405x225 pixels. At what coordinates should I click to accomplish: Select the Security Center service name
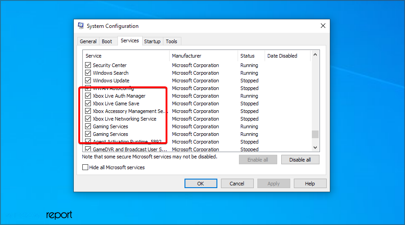click(x=109, y=65)
